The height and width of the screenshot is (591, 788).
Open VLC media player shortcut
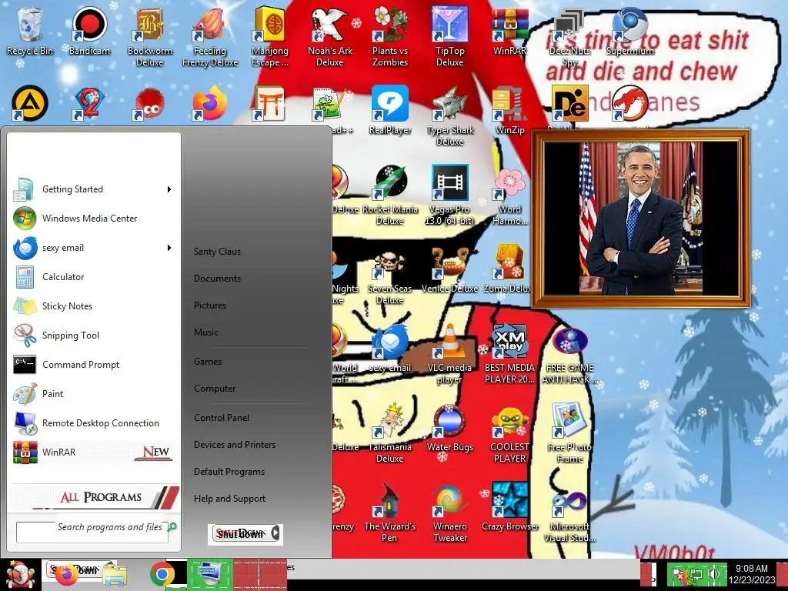(449, 355)
